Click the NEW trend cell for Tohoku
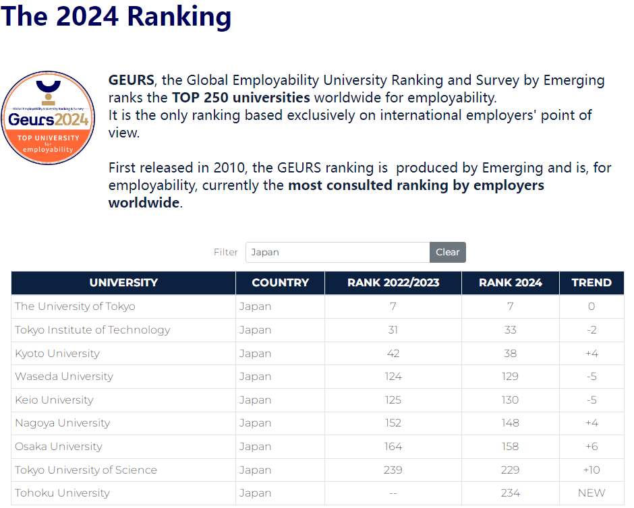This screenshot has height=508, width=634. pos(592,493)
